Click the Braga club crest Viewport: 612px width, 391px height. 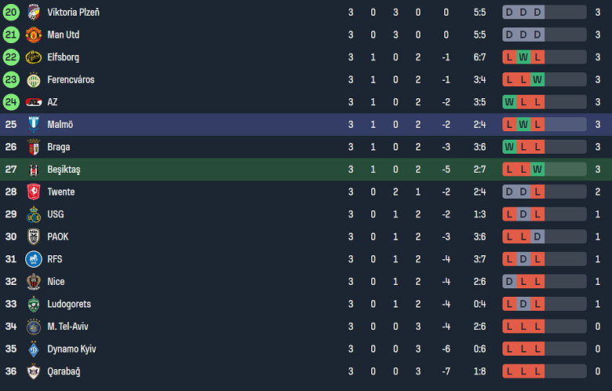(33, 147)
